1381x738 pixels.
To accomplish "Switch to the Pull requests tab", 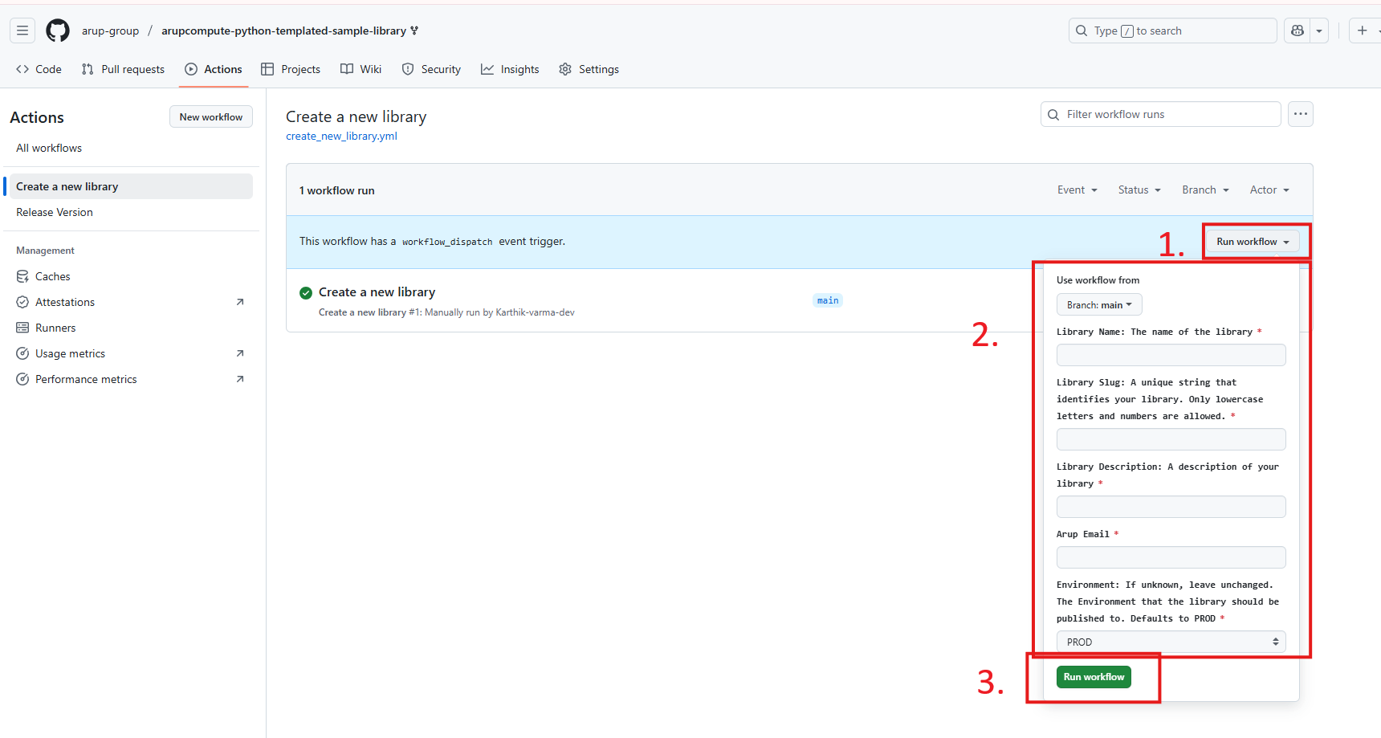I will (123, 69).
